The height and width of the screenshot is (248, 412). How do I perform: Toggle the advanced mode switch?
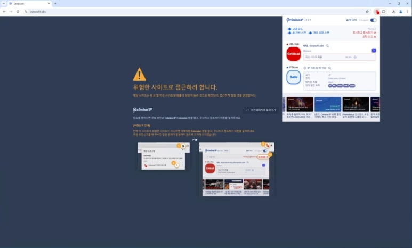click(289, 29)
